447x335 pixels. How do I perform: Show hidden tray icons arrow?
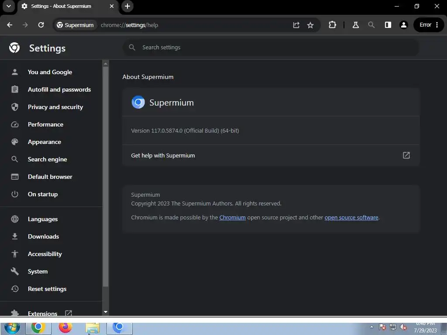(x=371, y=327)
